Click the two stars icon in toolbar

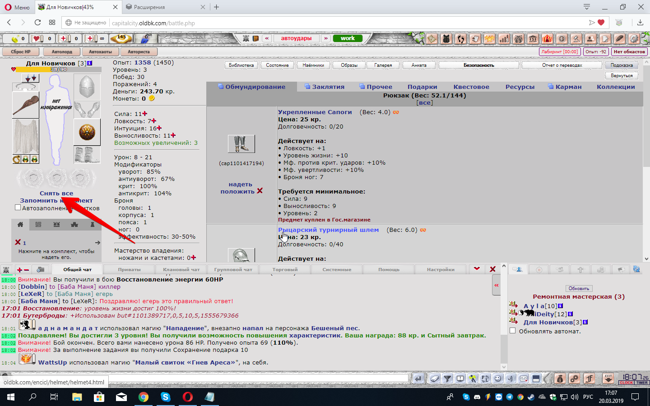point(489,39)
